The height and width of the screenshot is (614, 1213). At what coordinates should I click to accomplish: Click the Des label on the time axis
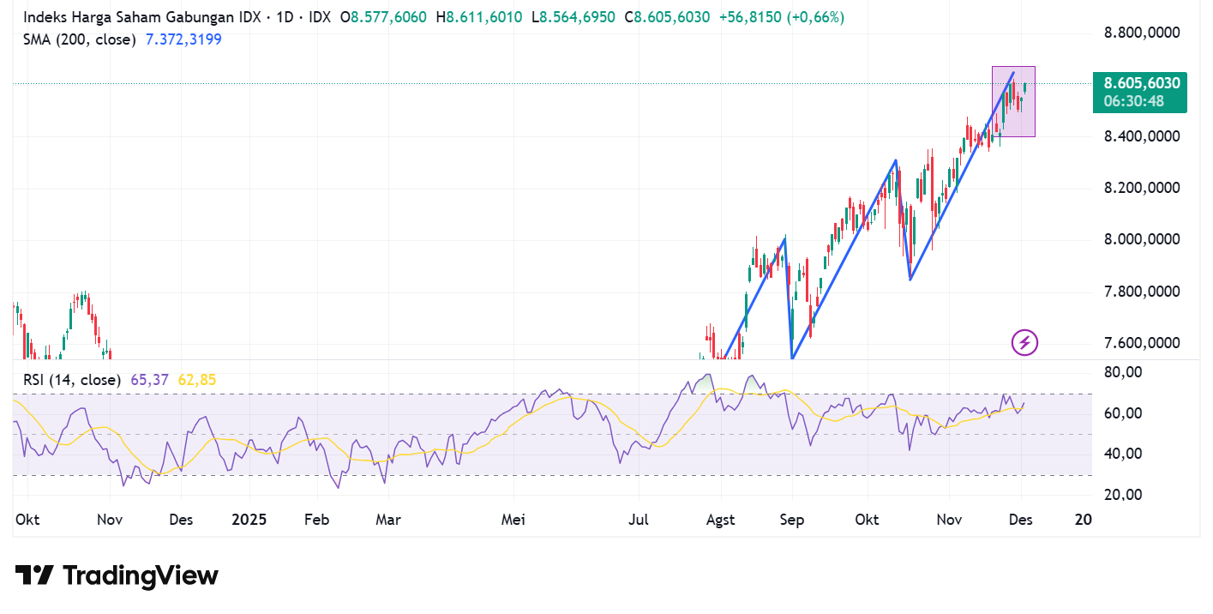1020,520
